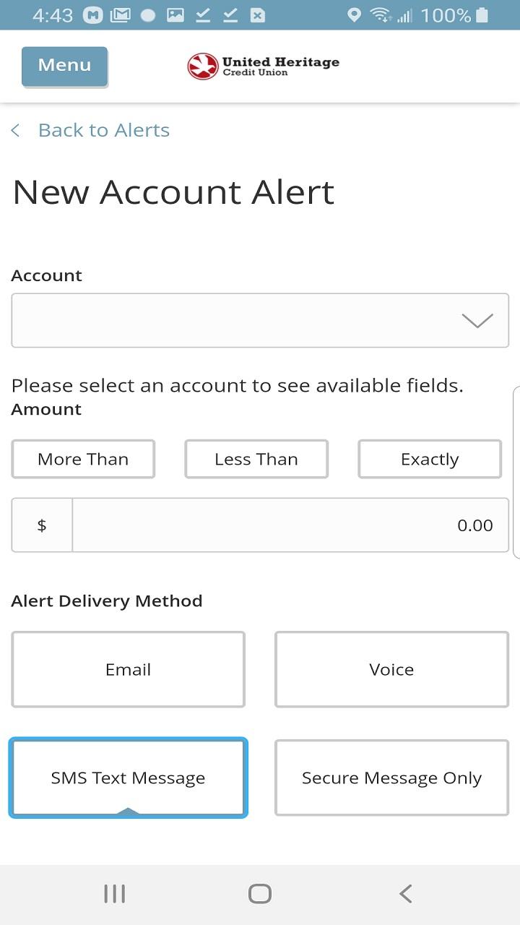520x925 pixels.
Task: Tap the battery icon in status bar
Action: tap(482, 15)
